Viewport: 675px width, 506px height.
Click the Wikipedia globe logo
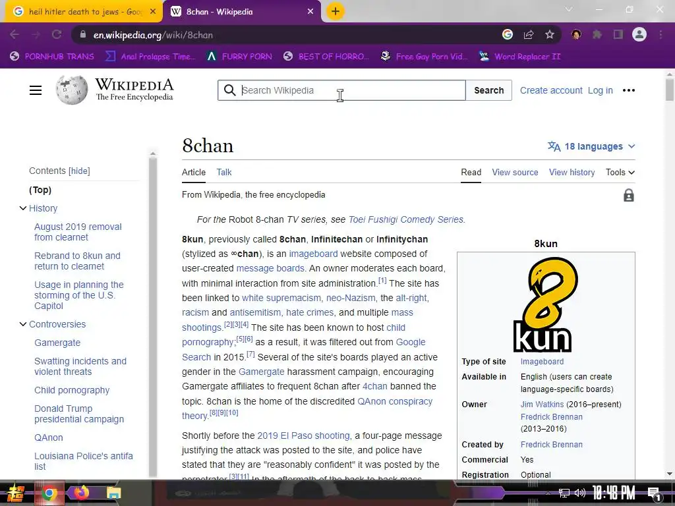pyautogui.click(x=71, y=90)
